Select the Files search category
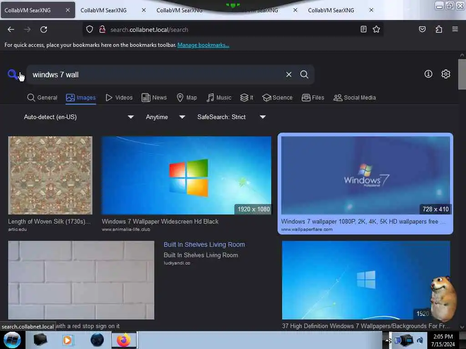Viewport: 466px width, 349px height. 313,98
